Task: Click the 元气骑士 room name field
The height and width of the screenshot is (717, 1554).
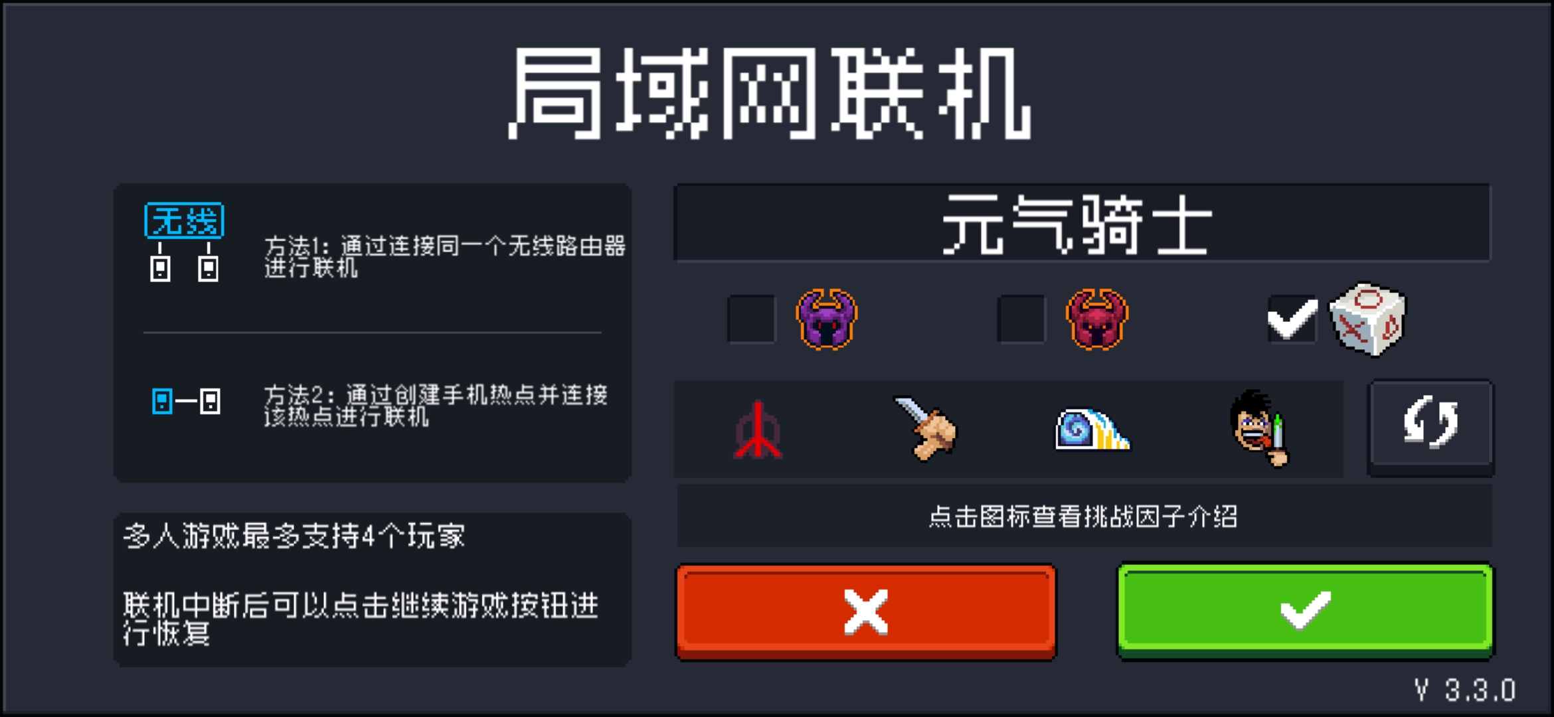Action: (1082, 223)
